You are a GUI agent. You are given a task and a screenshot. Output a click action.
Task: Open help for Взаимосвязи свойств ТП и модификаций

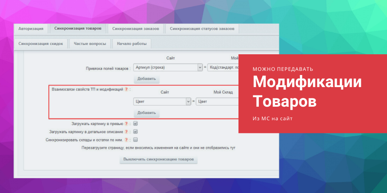pyautogui.click(x=127, y=90)
